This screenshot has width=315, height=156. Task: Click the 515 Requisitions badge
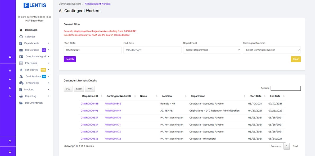pyautogui.click(x=44, y=50)
